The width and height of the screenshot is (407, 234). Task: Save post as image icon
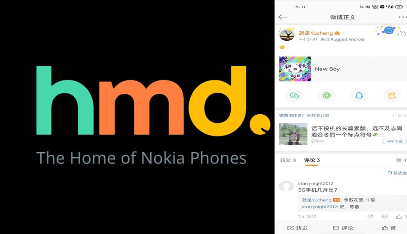pyautogui.click(x=392, y=95)
